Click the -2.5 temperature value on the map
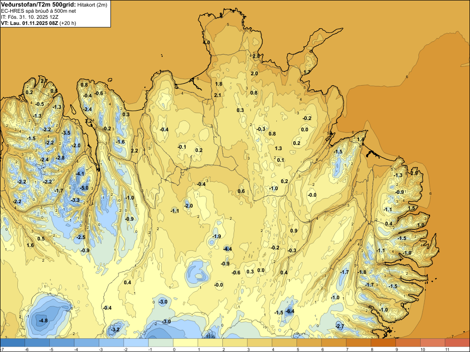The width and height of the screenshot is (470, 352). click(x=81, y=237)
